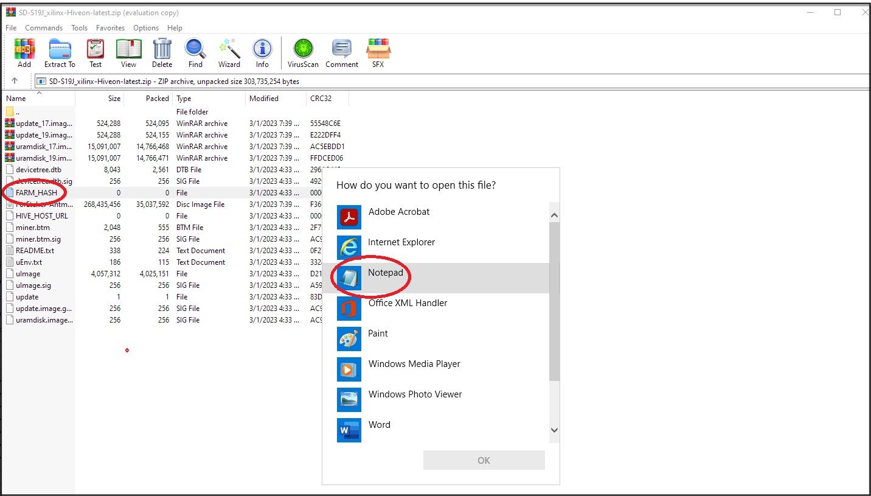871x496 pixels.
Task: Click the CRC32 value 55548C6E
Action: (325, 123)
